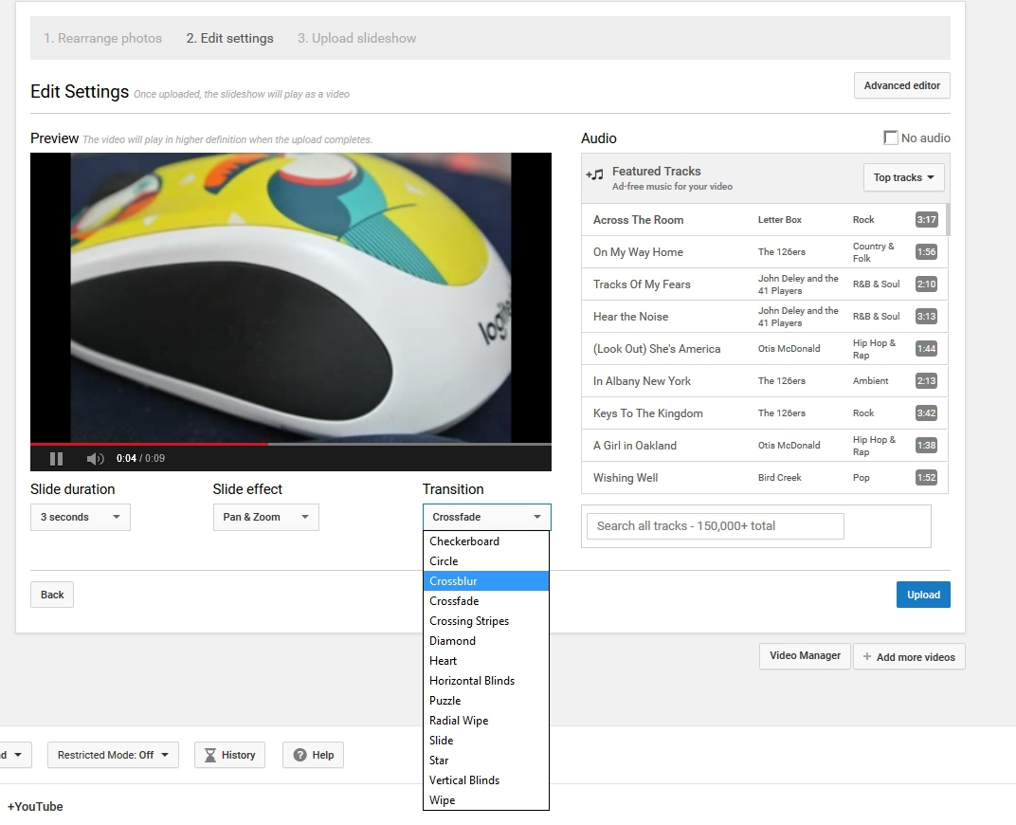Toggle the Restricted Mode dropdown
1016x825 pixels.
[113, 755]
